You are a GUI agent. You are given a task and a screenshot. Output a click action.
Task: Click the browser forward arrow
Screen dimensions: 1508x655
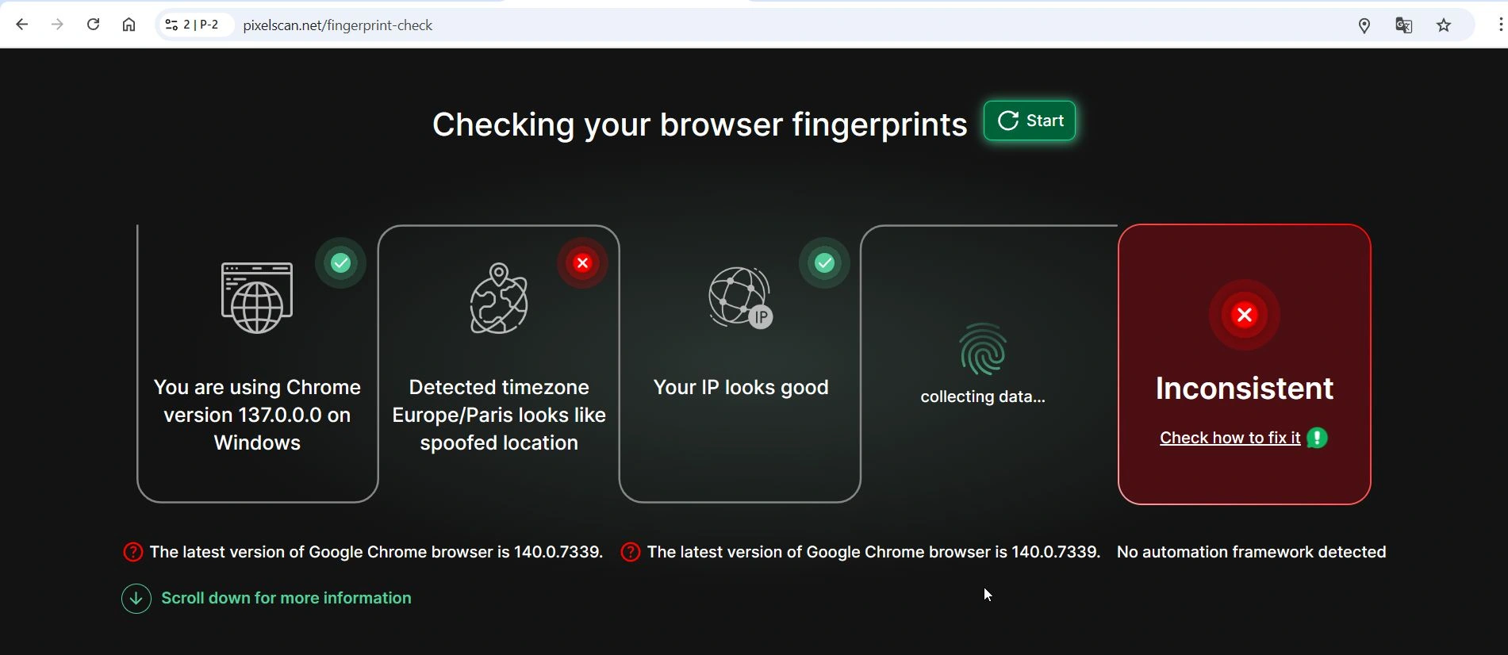[57, 25]
